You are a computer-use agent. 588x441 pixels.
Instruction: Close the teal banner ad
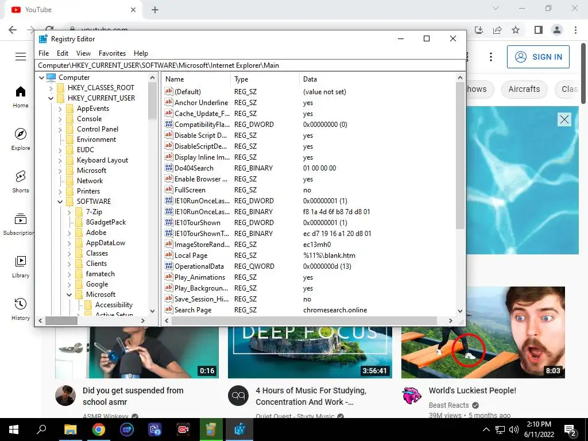tap(564, 119)
